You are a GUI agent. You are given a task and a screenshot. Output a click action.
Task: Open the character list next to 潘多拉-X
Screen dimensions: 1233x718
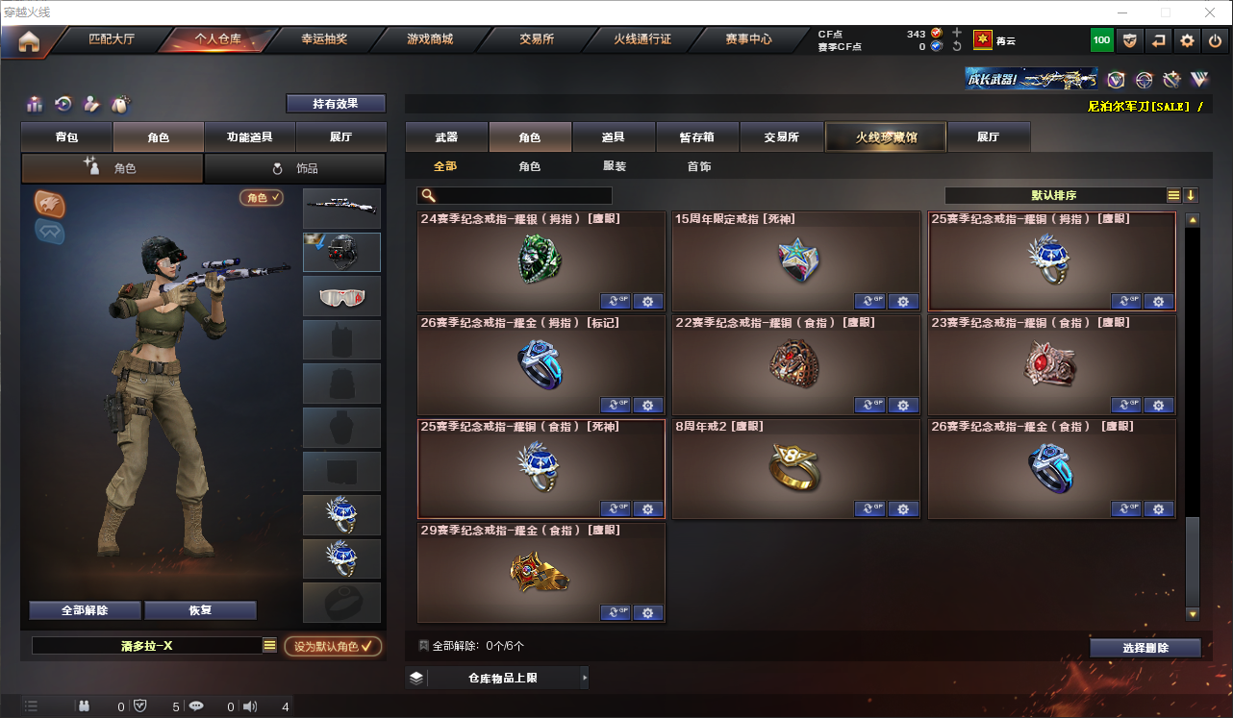point(269,646)
